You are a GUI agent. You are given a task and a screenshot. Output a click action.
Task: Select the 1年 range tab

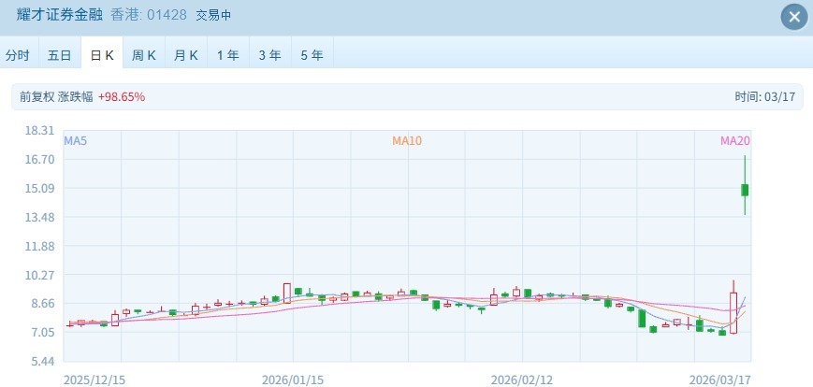point(228,55)
